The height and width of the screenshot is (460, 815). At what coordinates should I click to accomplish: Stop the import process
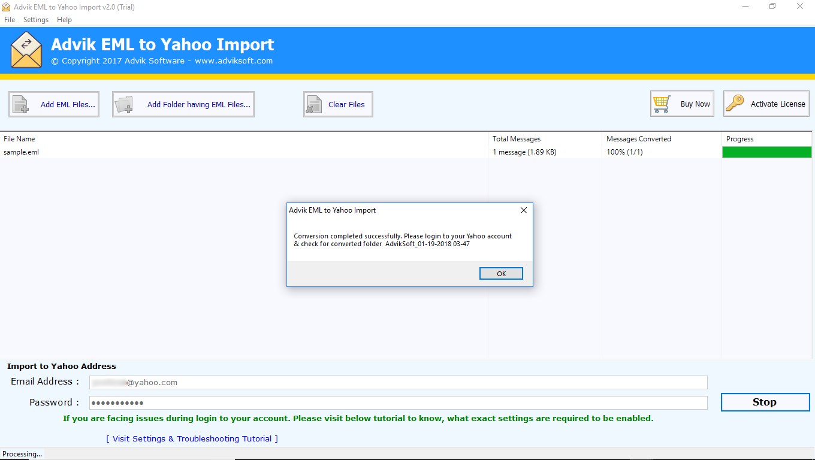pyautogui.click(x=765, y=402)
